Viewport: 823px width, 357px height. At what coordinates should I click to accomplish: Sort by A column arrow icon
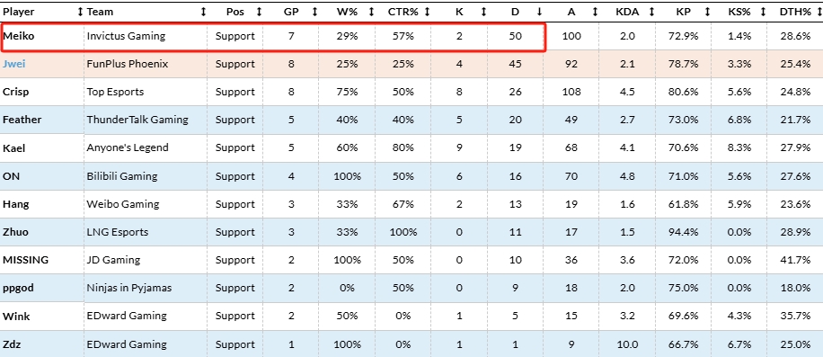pyautogui.click(x=595, y=12)
